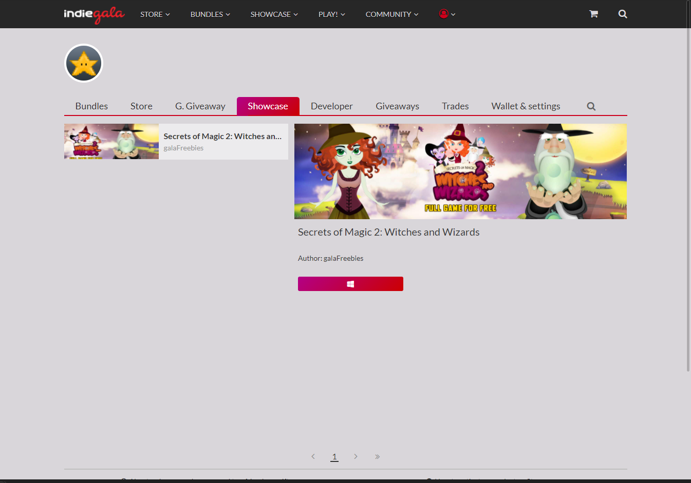This screenshot has width=691, height=483.
Task: Switch to the Store tab
Action: pyautogui.click(x=141, y=106)
